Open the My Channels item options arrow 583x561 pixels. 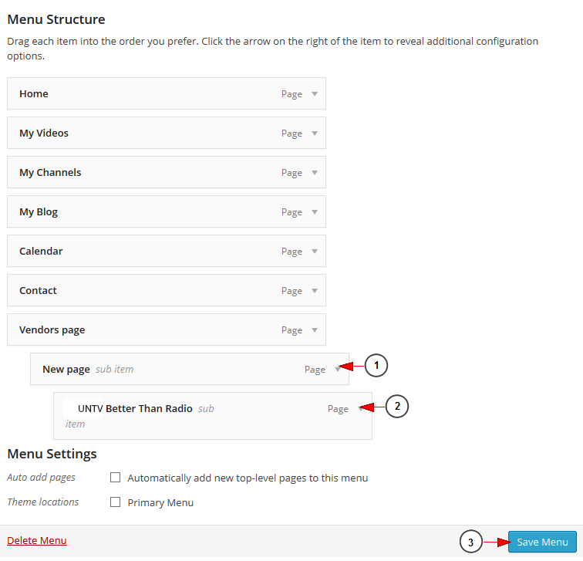(x=315, y=173)
